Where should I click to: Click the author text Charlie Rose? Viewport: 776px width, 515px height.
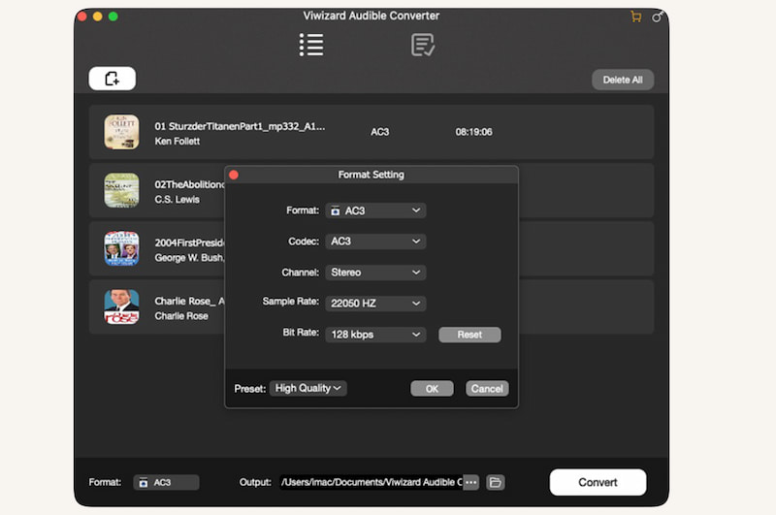tap(181, 316)
